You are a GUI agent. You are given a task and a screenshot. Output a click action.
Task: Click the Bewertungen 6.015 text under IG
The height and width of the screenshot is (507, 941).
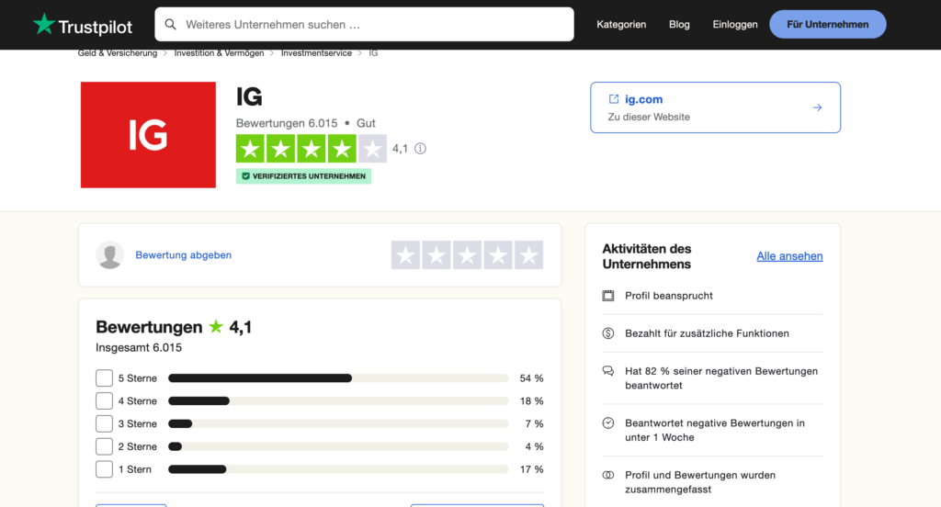pos(287,124)
